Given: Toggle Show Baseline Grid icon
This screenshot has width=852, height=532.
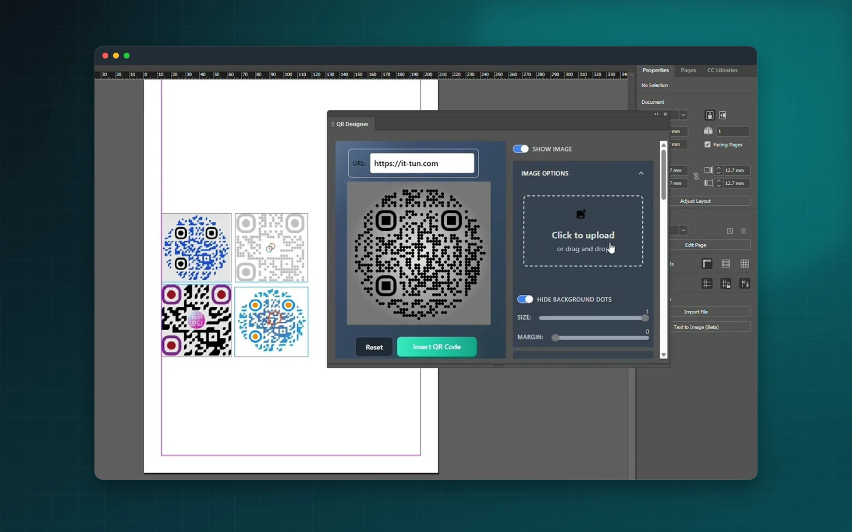Looking at the screenshot, I should click(726, 264).
